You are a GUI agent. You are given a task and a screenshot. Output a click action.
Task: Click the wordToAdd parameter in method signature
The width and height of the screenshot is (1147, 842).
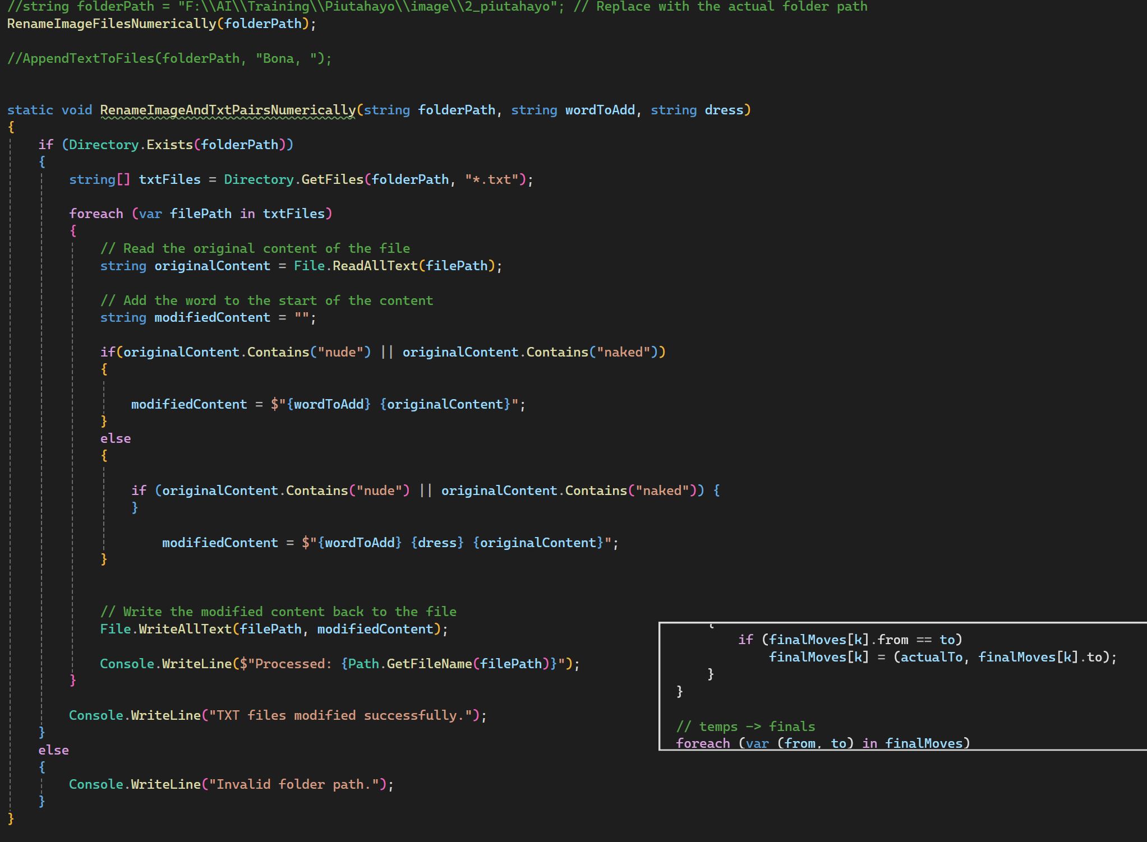[600, 110]
